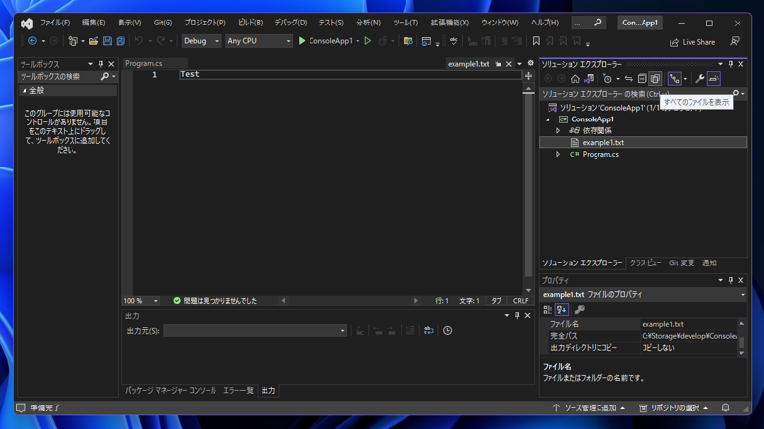
Task: Click the Pending Changes Filter clock icon
Action: pos(607,79)
